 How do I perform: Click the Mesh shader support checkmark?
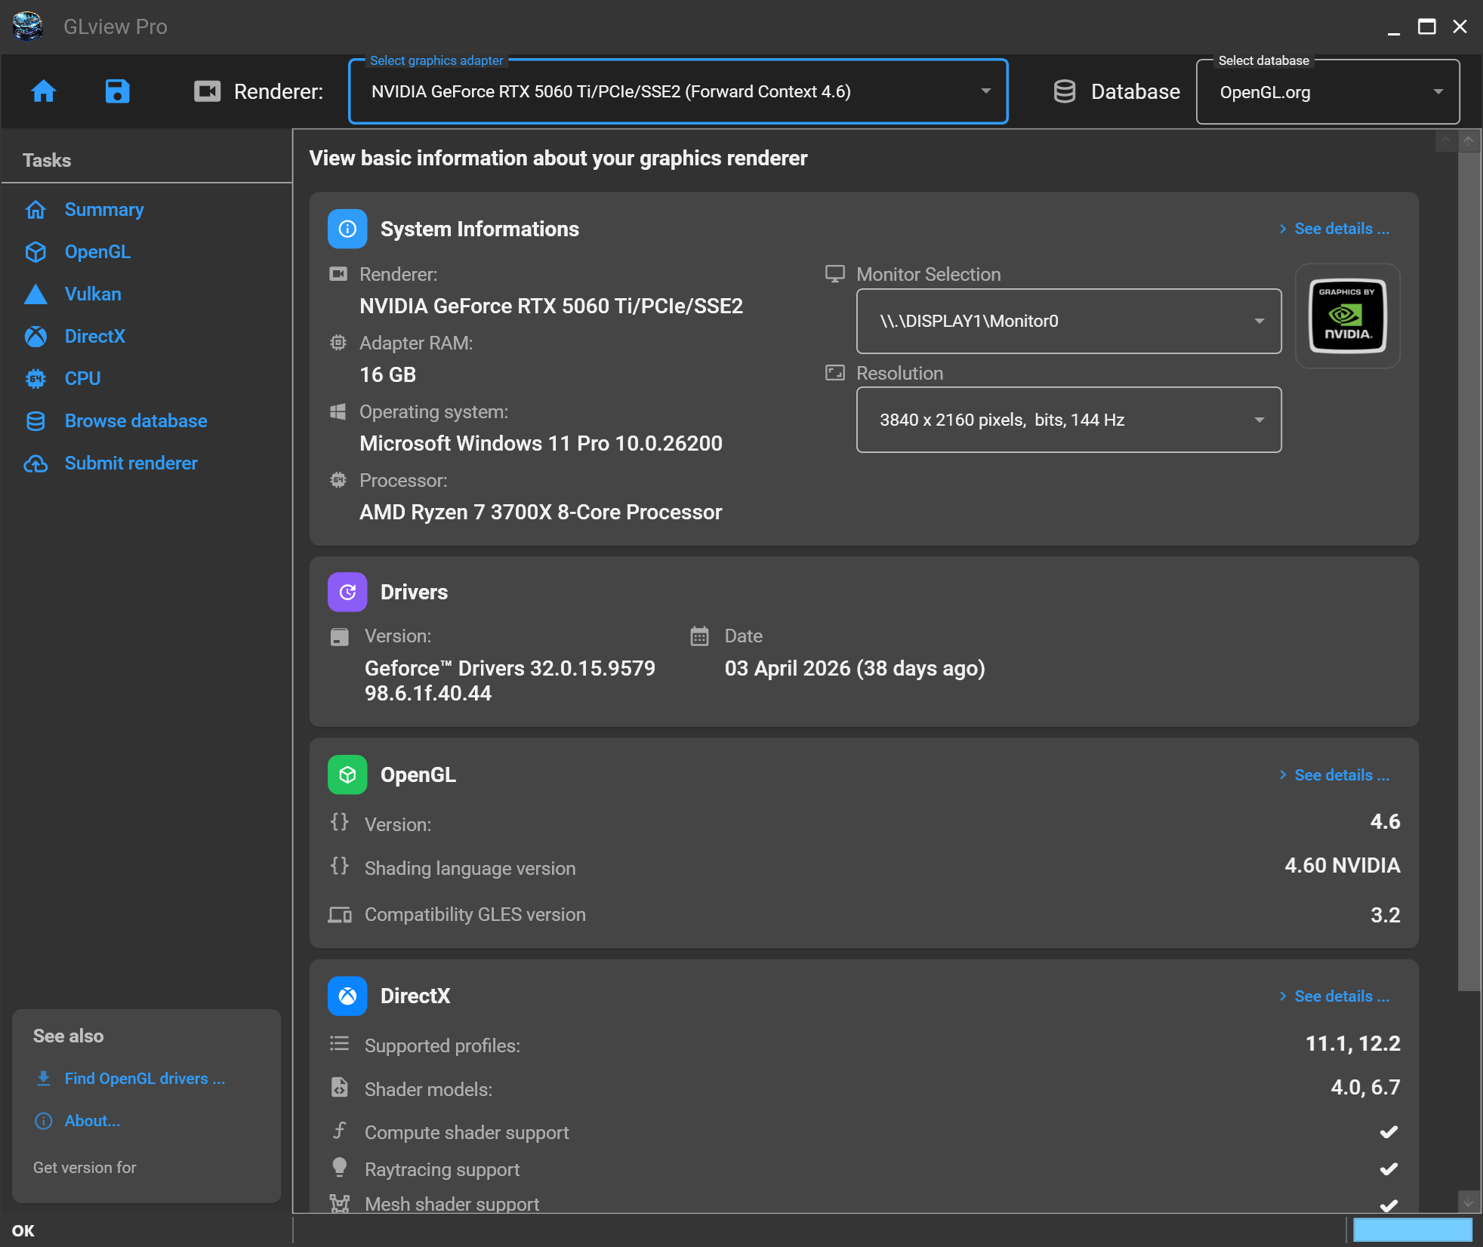pyautogui.click(x=1389, y=1205)
